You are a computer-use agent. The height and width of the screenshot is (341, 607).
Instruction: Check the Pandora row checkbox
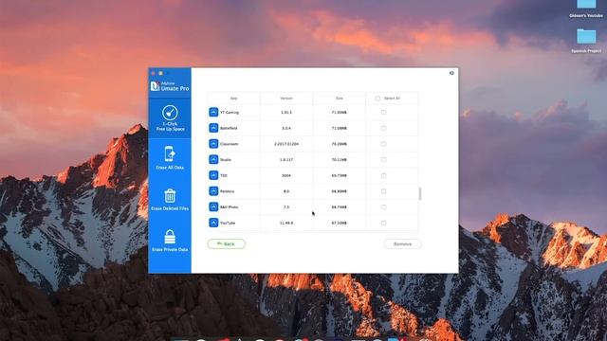coord(383,191)
